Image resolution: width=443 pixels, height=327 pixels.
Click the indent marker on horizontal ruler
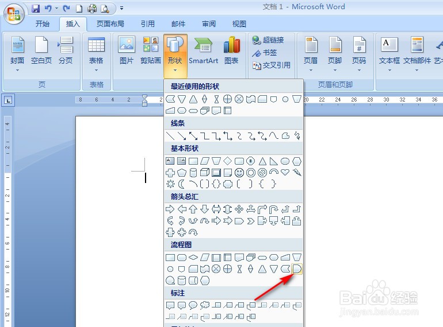coord(144,100)
